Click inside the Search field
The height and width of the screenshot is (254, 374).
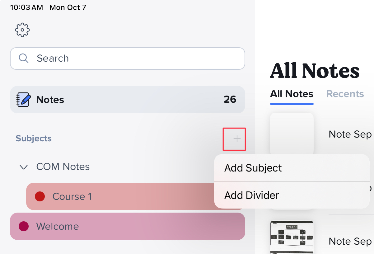[128, 59]
